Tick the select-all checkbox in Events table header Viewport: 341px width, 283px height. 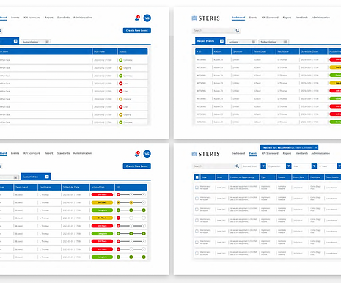(197, 177)
